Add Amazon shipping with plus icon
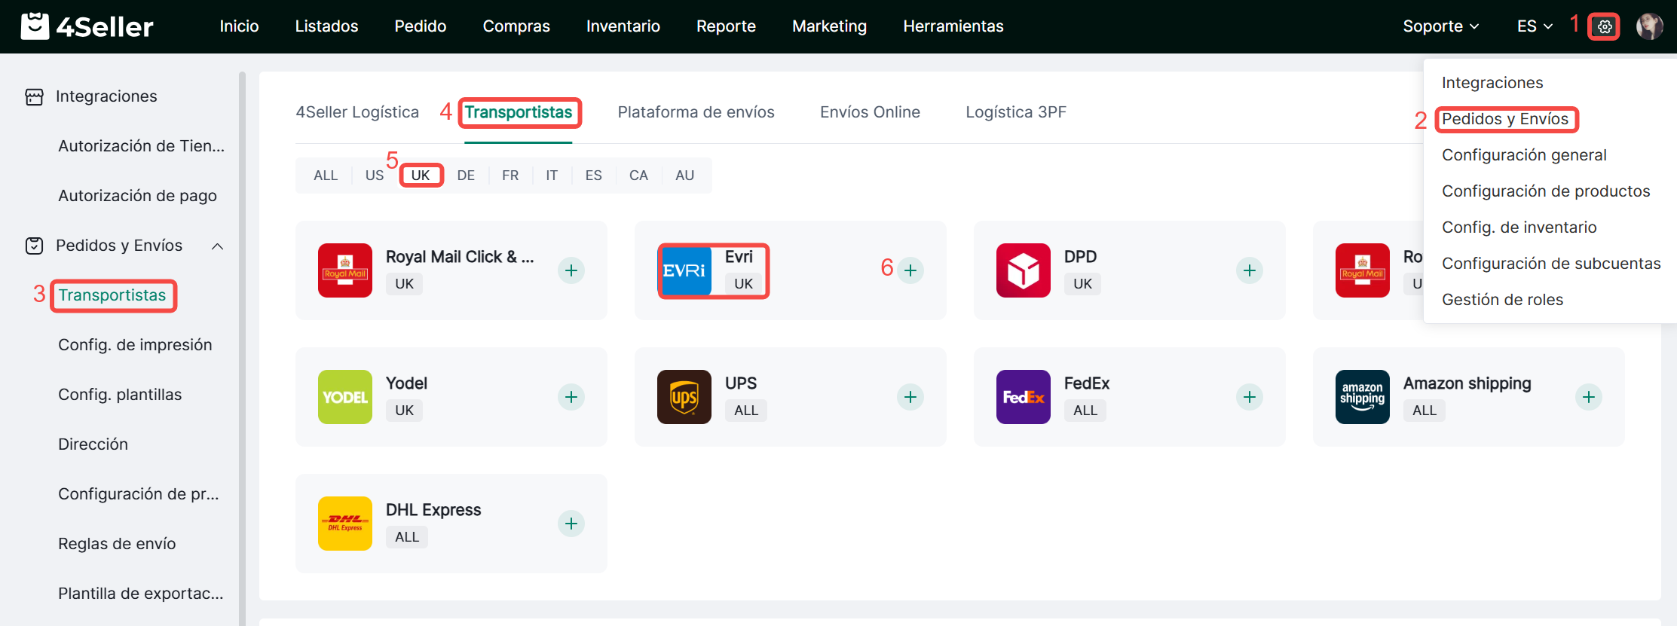Image resolution: width=1677 pixels, height=626 pixels. [1588, 397]
